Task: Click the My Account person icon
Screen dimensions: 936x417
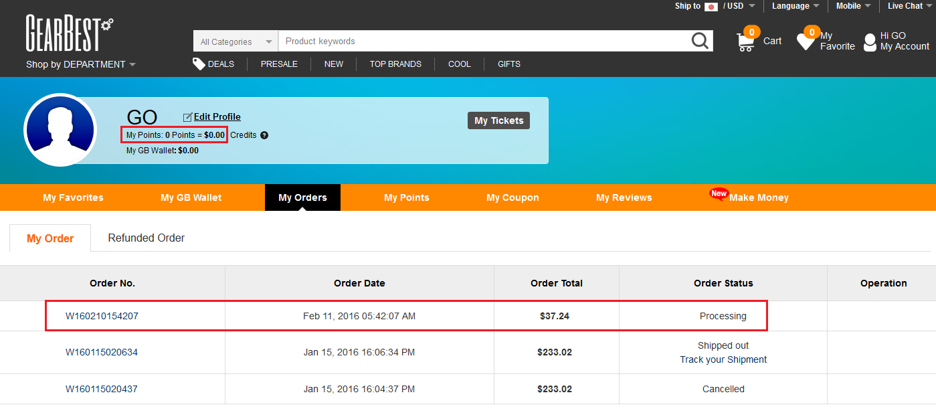Action: (x=870, y=42)
